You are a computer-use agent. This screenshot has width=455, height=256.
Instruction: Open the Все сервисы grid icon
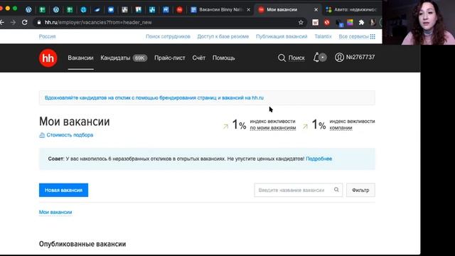[x=373, y=36]
